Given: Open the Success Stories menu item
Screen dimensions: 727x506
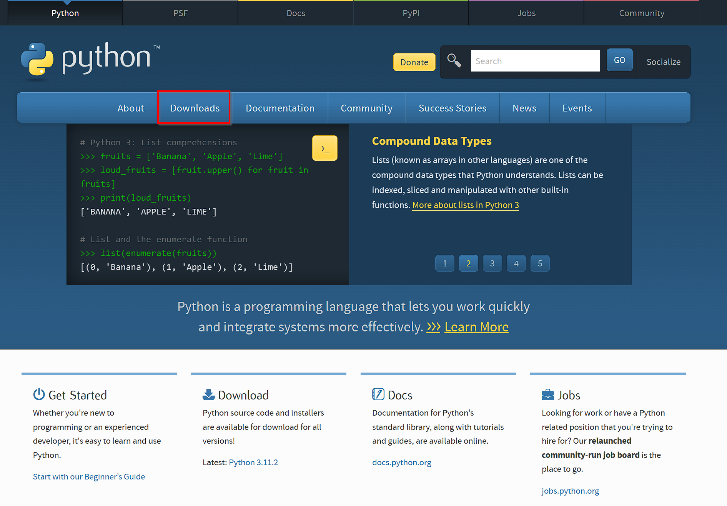Looking at the screenshot, I should 452,108.
